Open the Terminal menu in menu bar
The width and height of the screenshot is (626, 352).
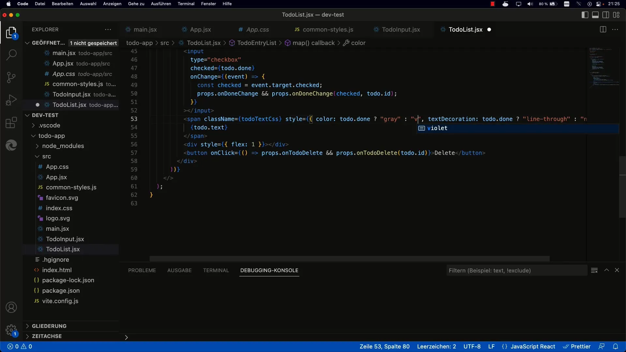(186, 4)
